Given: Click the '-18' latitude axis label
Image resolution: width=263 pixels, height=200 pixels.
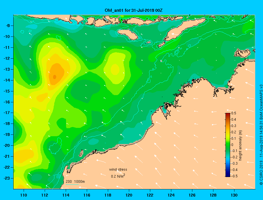Looking at the screenshot, I should 7,124.
